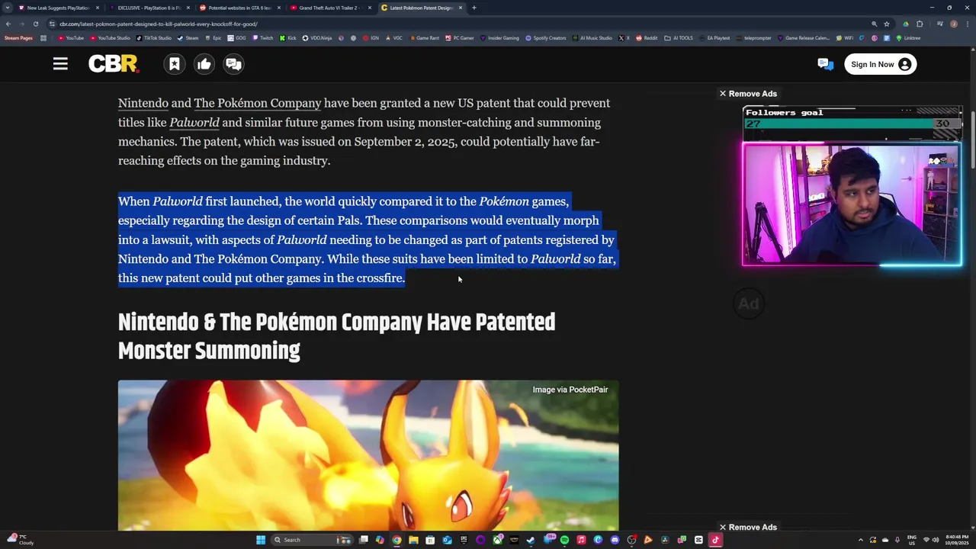The height and width of the screenshot is (549, 976).
Task: Open the YouTube Studio bookmark
Action: 110,38
